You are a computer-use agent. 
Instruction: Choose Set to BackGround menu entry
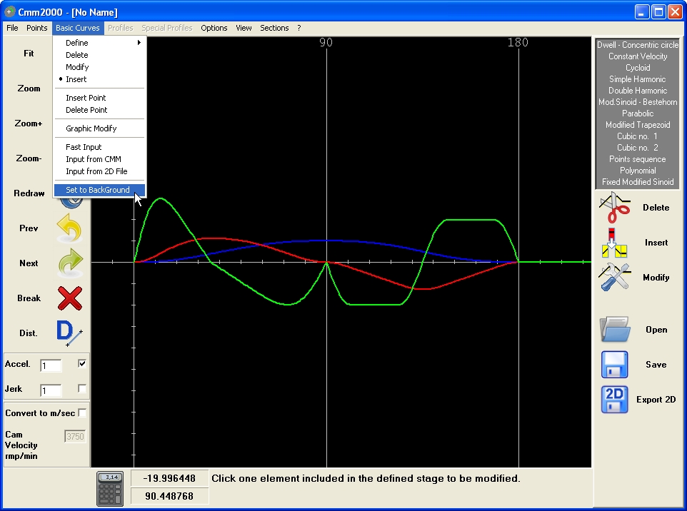point(99,190)
